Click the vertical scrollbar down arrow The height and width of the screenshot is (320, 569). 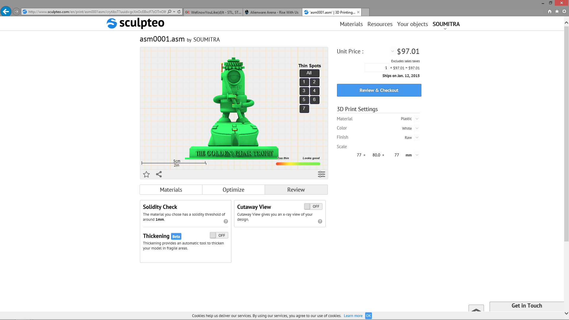[566, 313]
